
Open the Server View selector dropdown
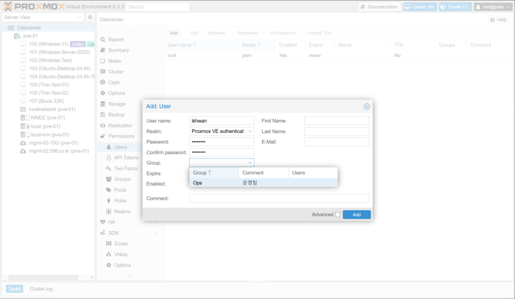click(x=80, y=18)
